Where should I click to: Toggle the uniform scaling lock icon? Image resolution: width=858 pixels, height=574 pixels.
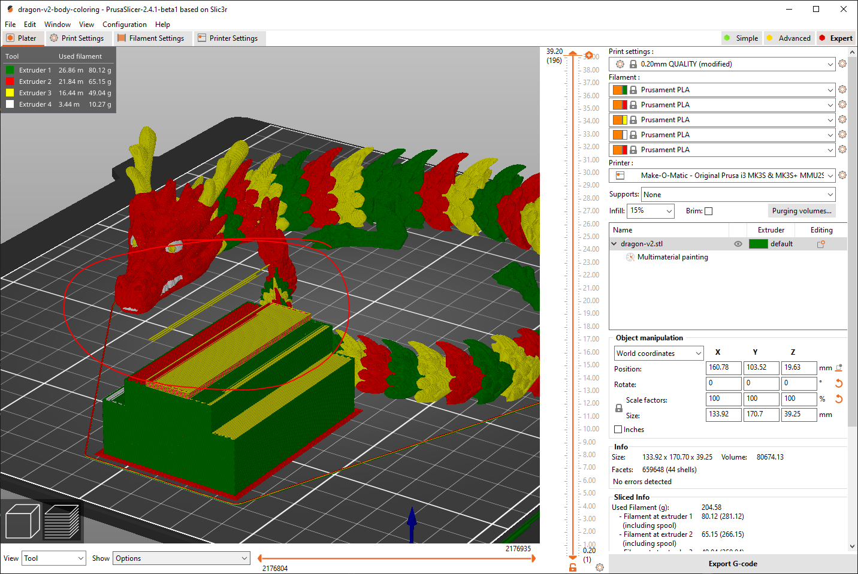pos(619,407)
